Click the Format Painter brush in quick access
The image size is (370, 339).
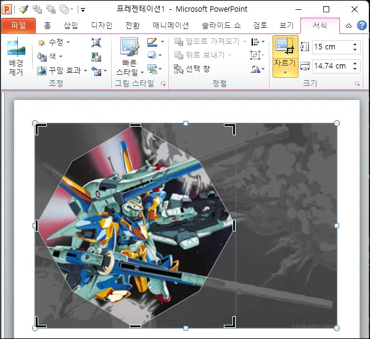tap(23, 9)
